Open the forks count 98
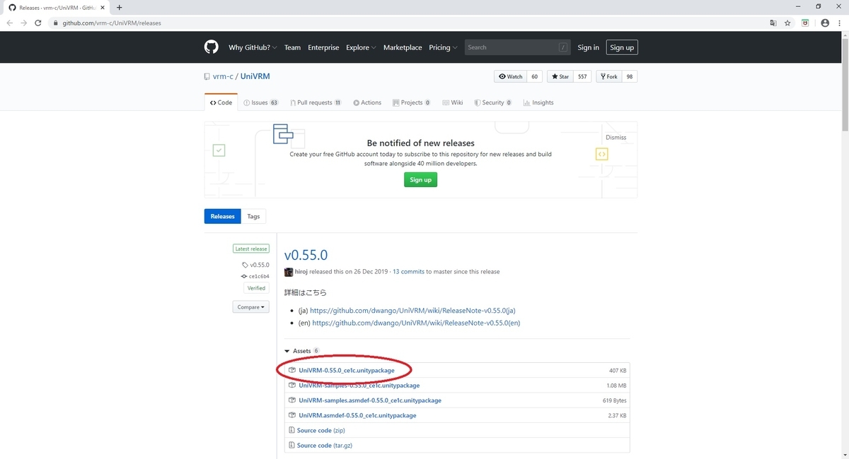The image size is (849, 459). pyautogui.click(x=629, y=76)
